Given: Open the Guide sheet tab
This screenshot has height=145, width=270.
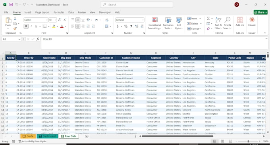Looking at the screenshot, I should (x=28, y=136).
